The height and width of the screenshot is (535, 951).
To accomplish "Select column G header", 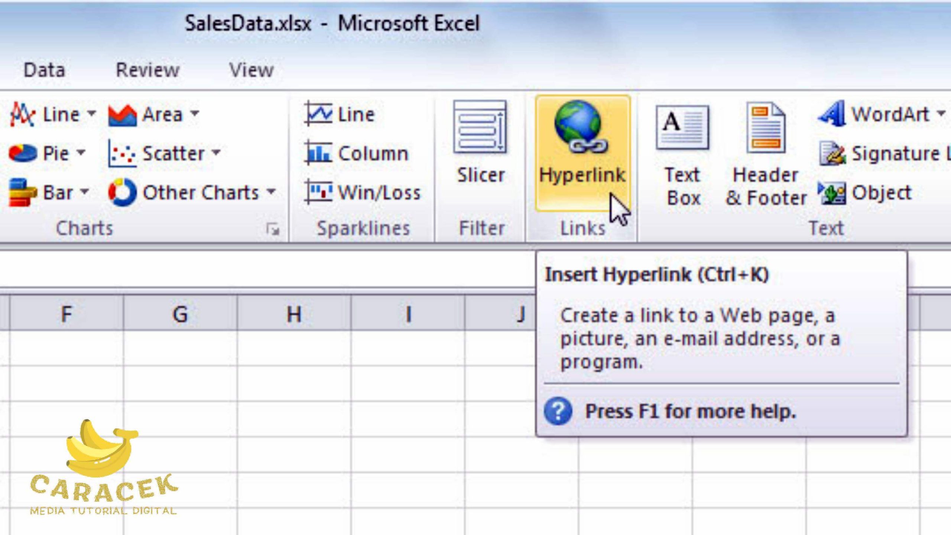I will [x=180, y=313].
